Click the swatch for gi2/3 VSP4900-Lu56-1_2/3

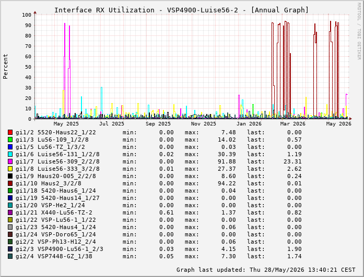click(10, 249)
